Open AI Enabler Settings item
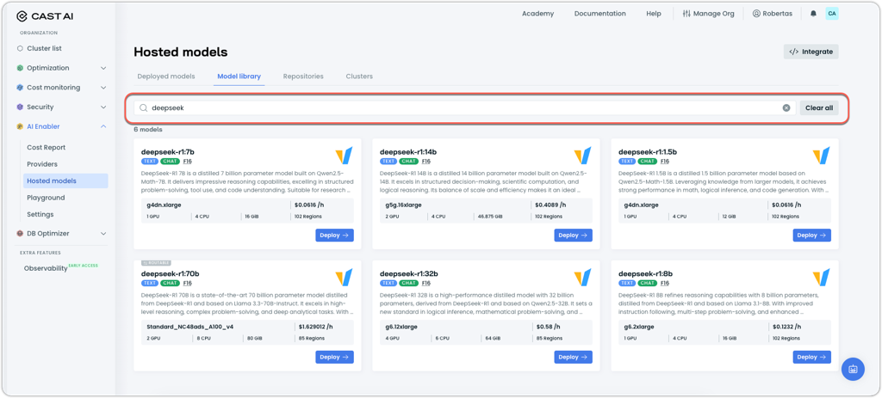Screen dimensions: 882x398 pos(40,214)
